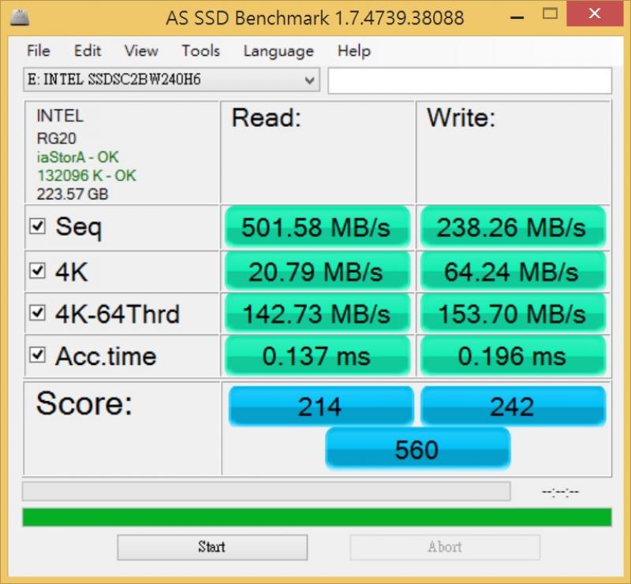Click the total score 560 badge
This screenshot has height=584, width=631.
pyautogui.click(x=416, y=449)
